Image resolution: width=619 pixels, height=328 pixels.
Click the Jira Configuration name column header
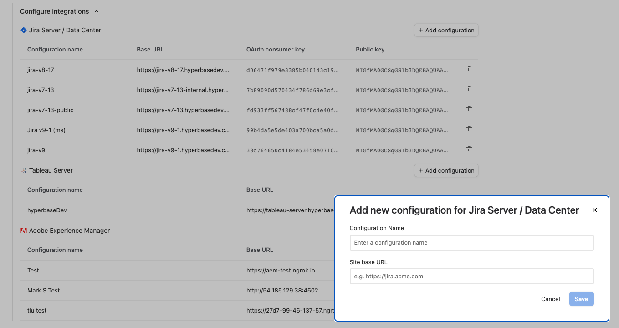pyautogui.click(x=55, y=49)
